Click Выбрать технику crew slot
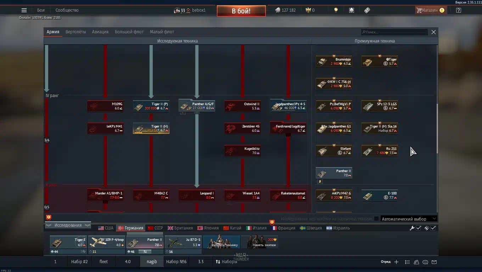The width and height of the screenshot is (482, 272). point(222,243)
